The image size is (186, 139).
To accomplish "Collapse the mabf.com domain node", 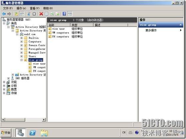I will point(17,34).
